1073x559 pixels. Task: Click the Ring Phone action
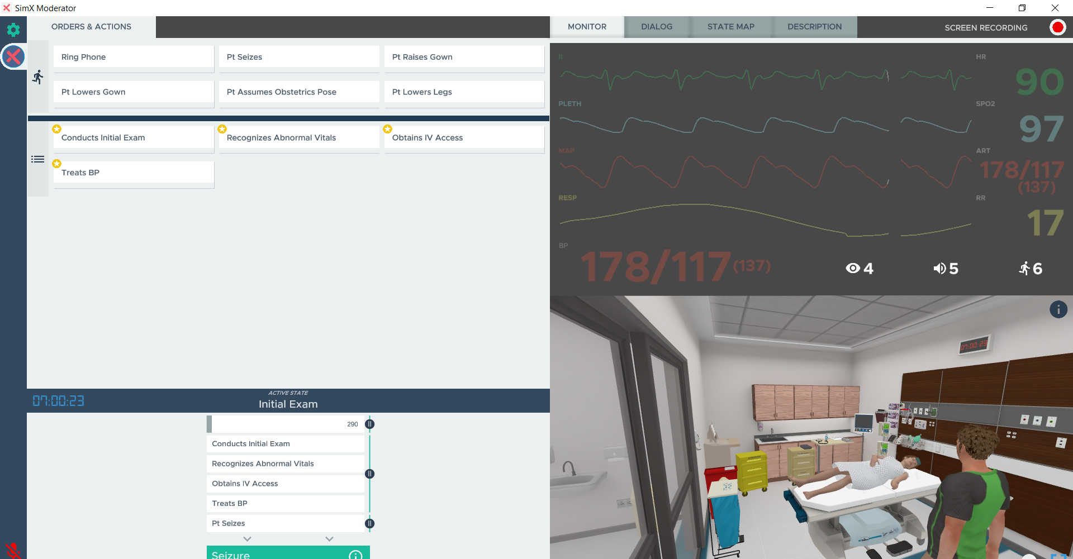point(134,57)
